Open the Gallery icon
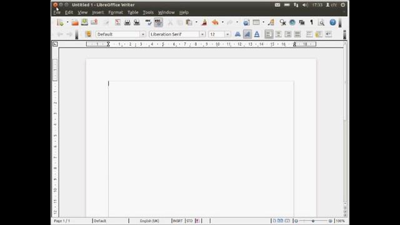This screenshot has height=225, width=400. [x=302, y=22]
